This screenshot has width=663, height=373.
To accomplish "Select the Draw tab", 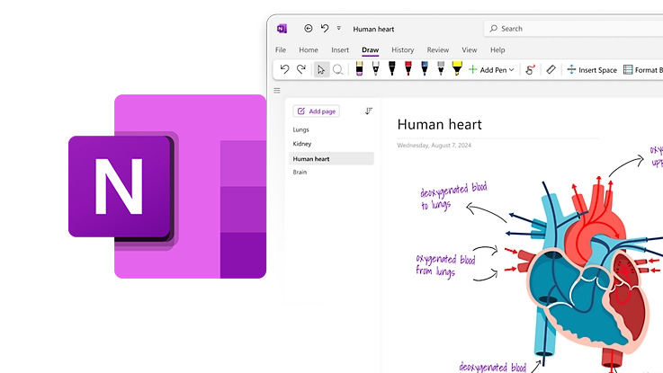I will click(x=370, y=49).
